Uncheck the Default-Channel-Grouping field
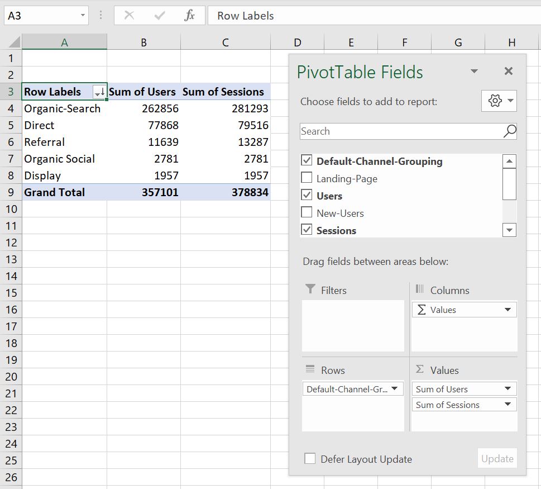Screen dimensions: 541x489 [x=307, y=161]
